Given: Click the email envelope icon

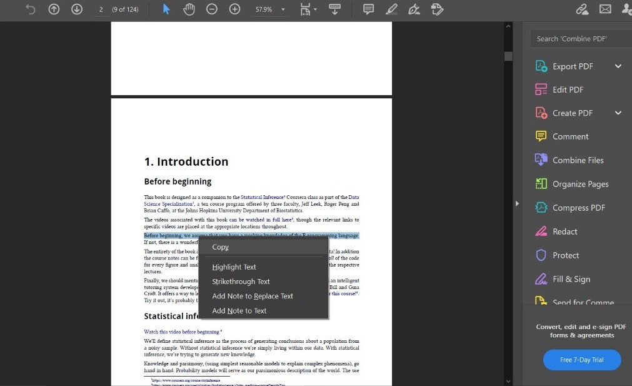Looking at the screenshot, I should pos(605,9).
